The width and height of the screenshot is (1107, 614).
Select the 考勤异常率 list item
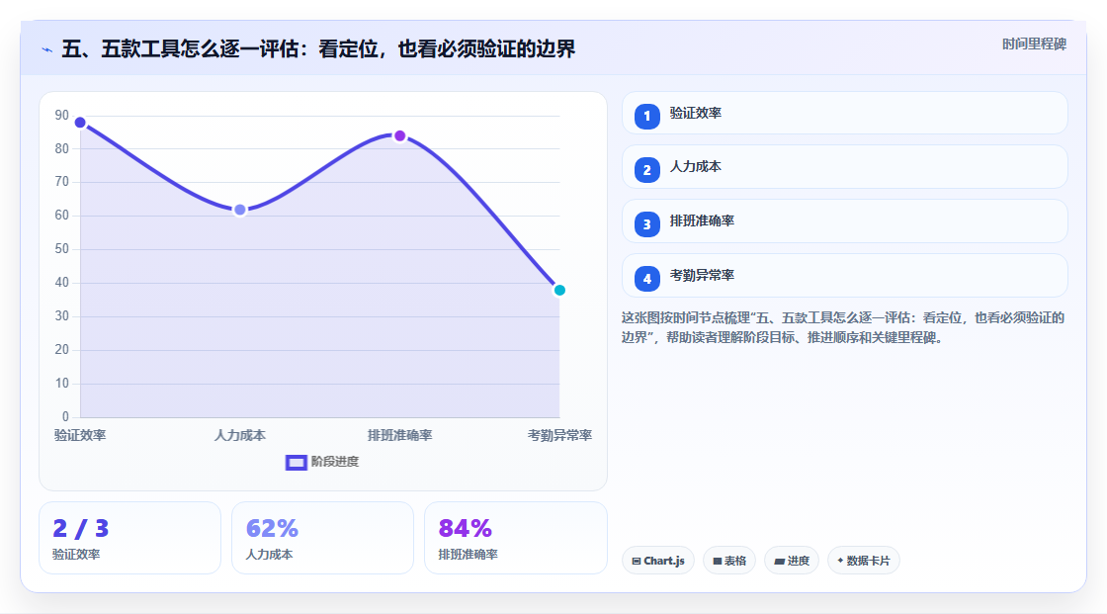(x=844, y=276)
